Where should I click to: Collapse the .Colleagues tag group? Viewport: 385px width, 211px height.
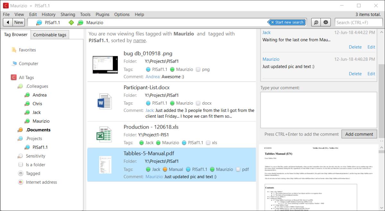(20, 86)
